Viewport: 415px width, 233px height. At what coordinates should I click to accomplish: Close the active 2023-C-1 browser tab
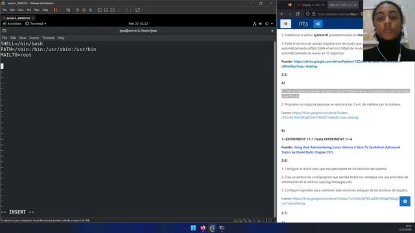coord(355,5)
